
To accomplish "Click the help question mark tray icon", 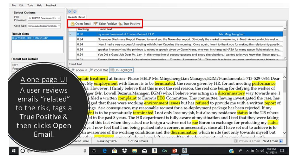I will (231, 151).
